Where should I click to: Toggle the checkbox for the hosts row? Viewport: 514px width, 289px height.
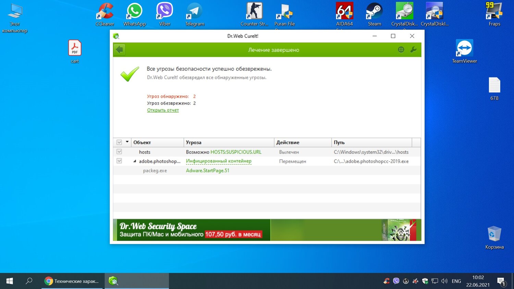[119, 151]
